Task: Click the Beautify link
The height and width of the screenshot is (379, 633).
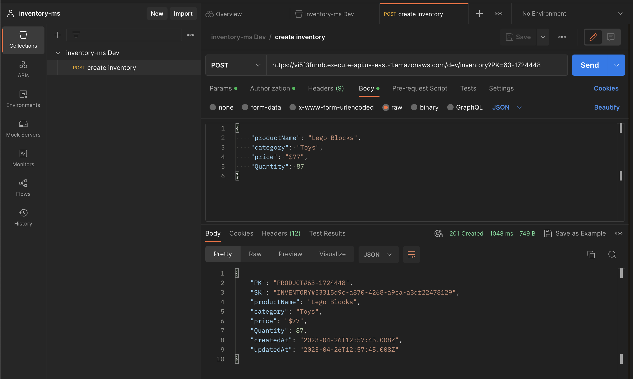Action: (607, 107)
